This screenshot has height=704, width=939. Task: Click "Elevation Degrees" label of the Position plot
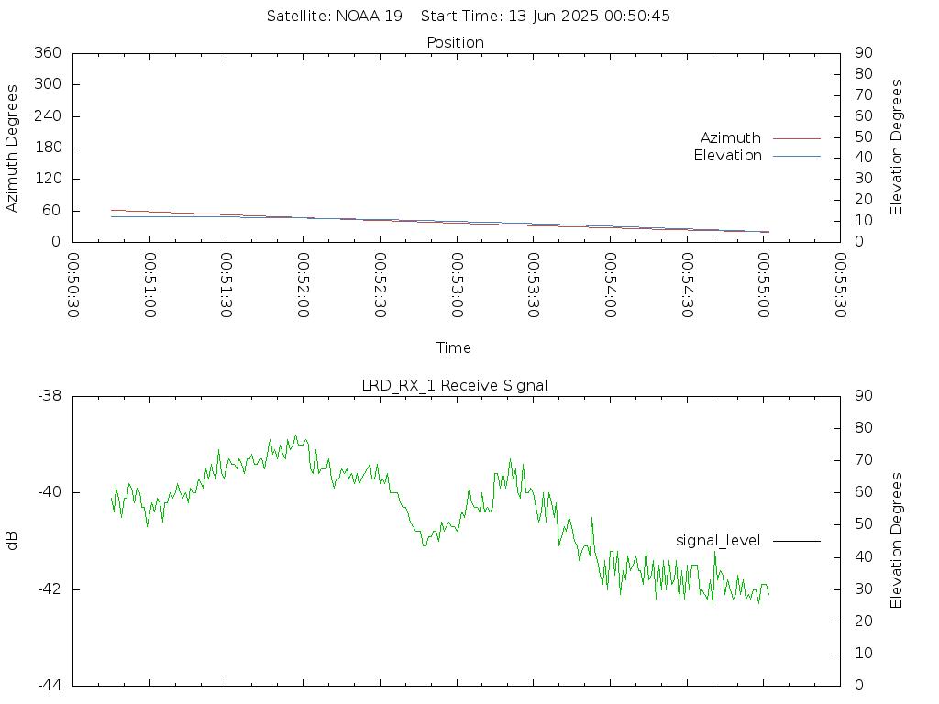click(x=896, y=148)
